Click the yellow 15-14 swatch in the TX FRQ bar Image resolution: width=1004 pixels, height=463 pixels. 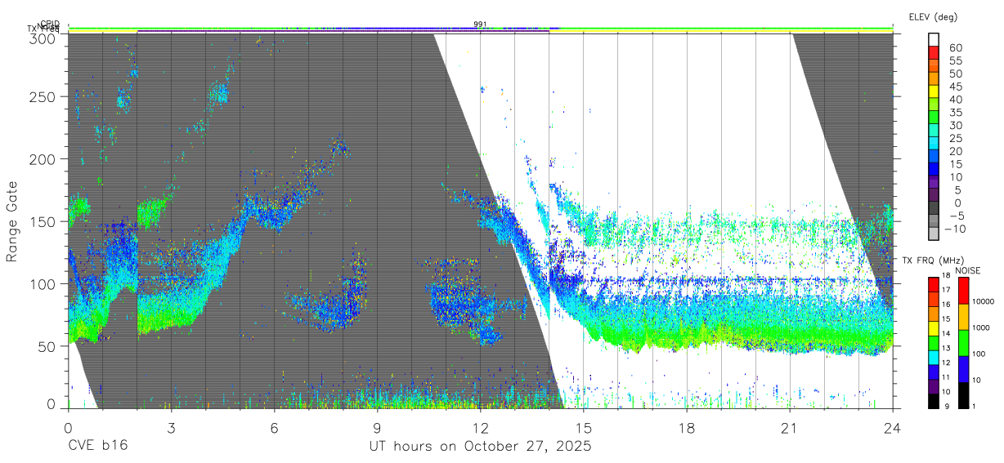tap(934, 327)
